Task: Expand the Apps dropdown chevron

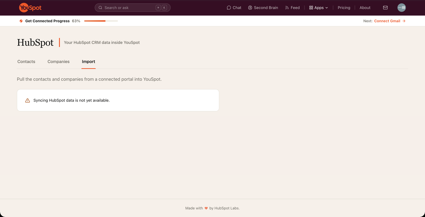Action: pyautogui.click(x=327, y=8)
